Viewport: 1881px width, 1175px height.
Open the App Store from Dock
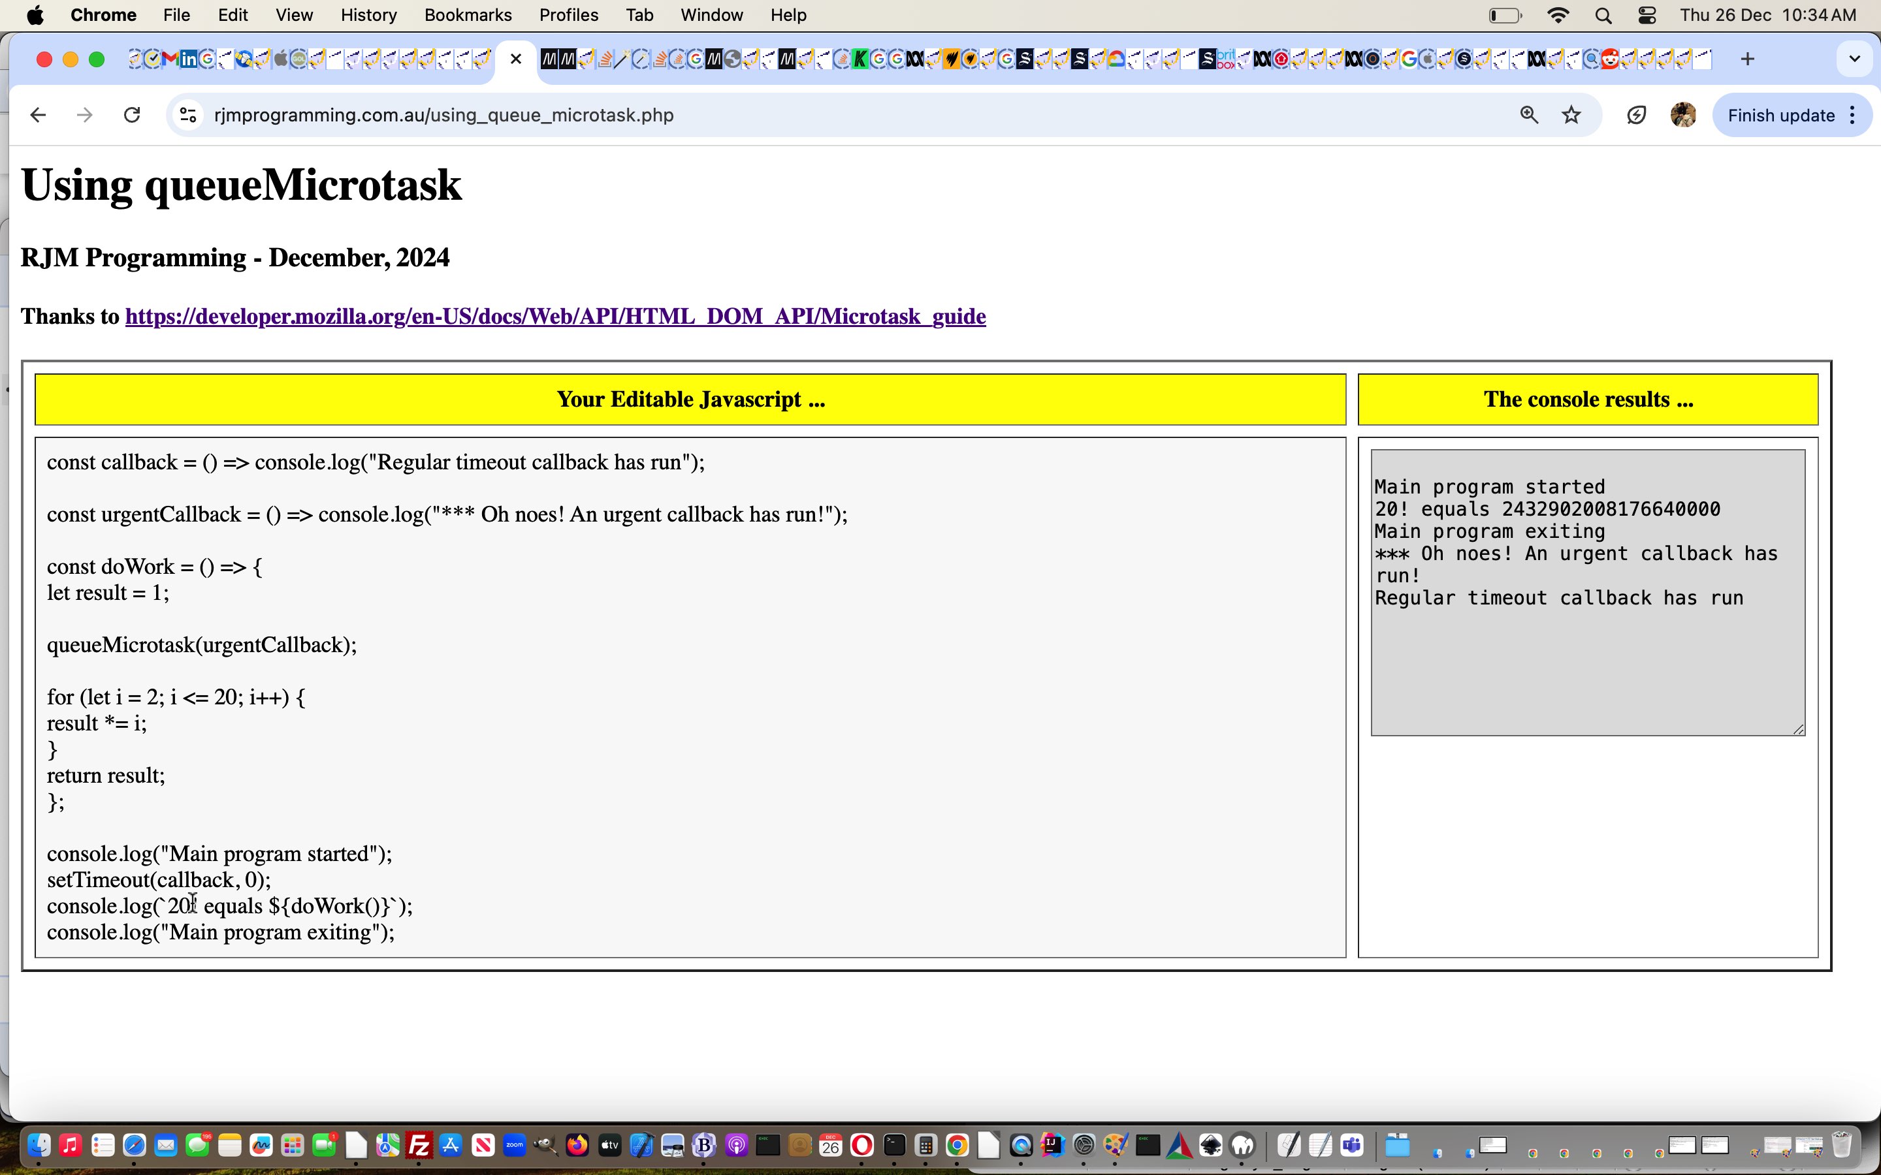click(x=451, y=1145)
